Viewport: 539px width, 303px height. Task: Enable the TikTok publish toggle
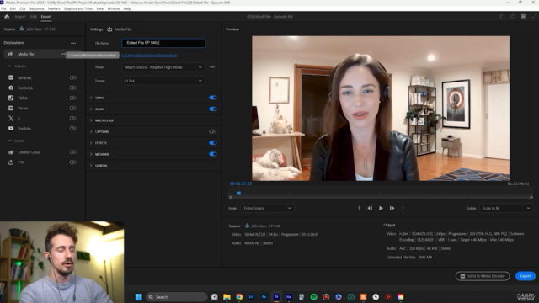pos(73,98)
